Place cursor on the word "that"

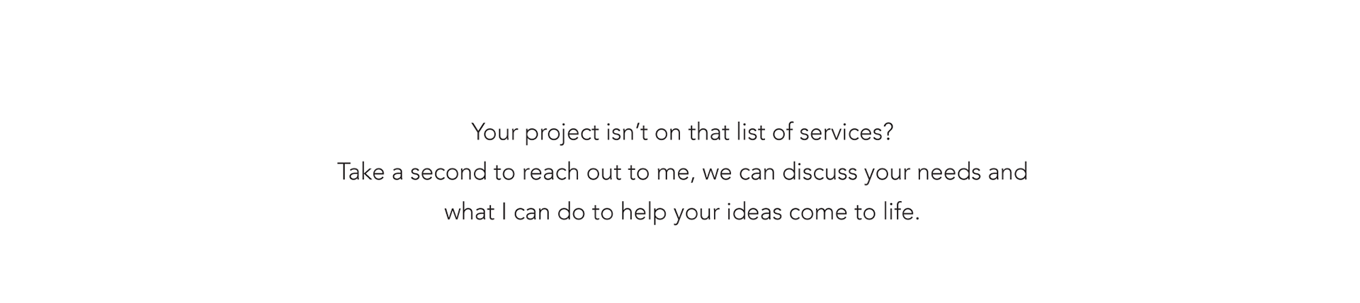708,132
